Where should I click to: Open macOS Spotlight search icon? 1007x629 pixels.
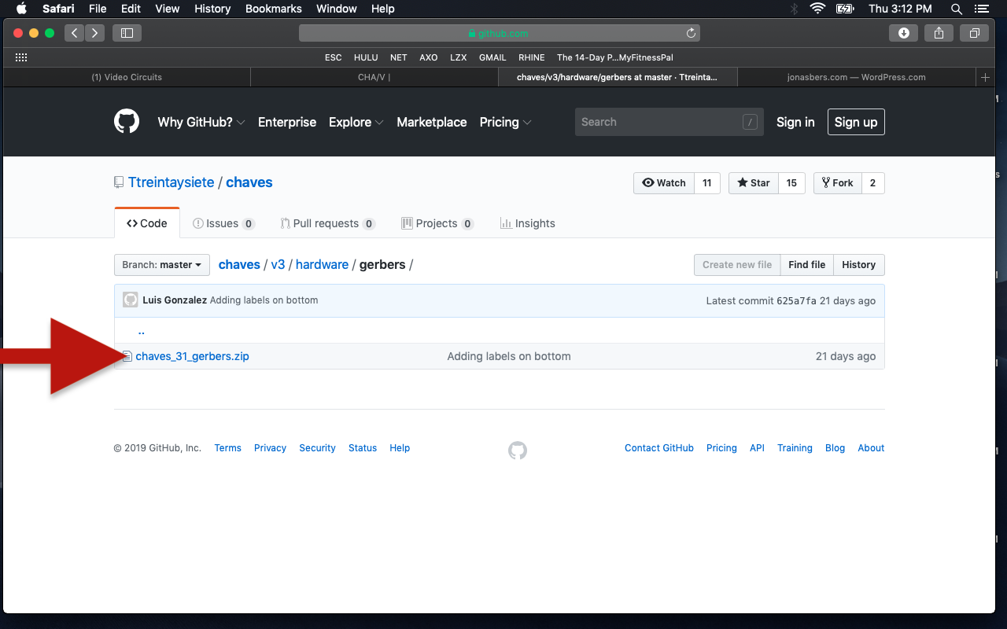point(957,9)
